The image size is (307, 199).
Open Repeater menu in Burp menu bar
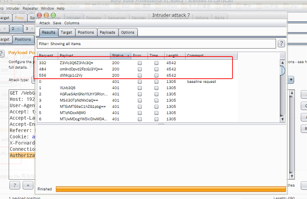coord(30,8)
